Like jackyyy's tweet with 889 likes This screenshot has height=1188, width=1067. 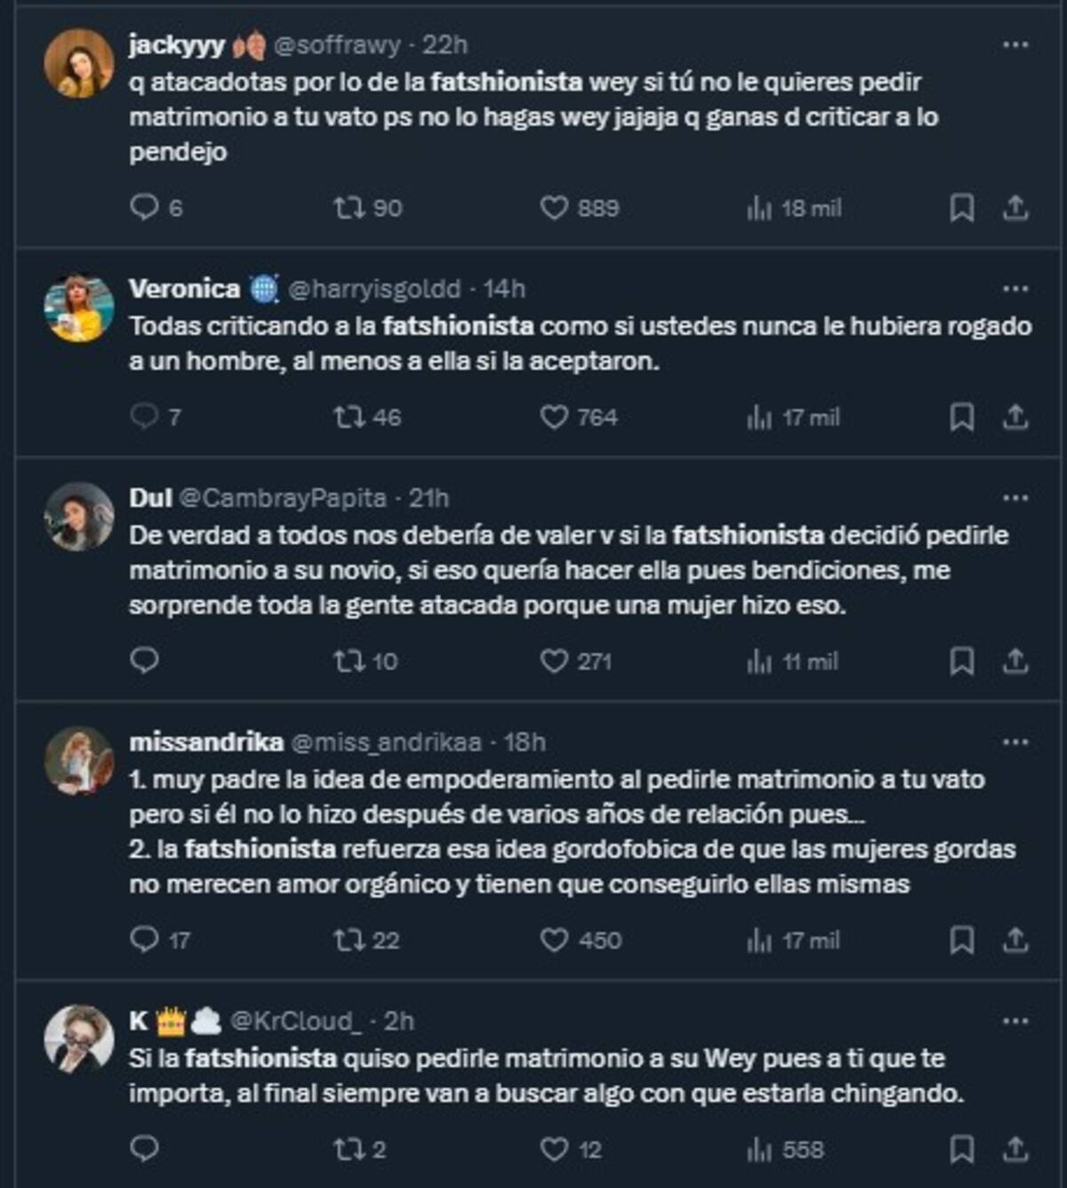point(554,208)
